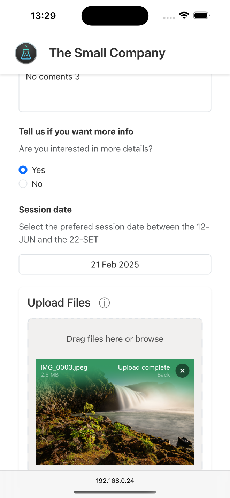Focus the comments text area
Image resolution: width=230 pixels, height=498 pixels.
coord(115,94)
